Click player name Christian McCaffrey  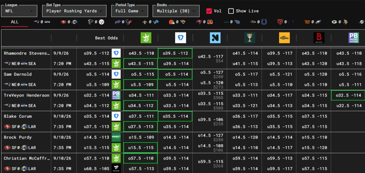27,158
